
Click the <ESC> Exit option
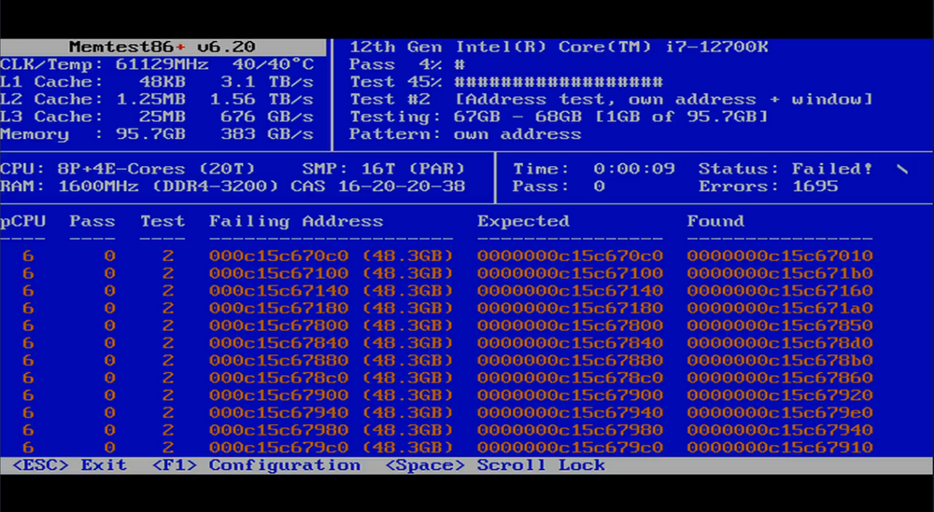[x=69, y=465]
